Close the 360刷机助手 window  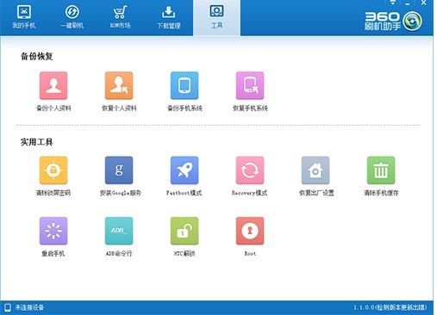[x=423, y=3]
